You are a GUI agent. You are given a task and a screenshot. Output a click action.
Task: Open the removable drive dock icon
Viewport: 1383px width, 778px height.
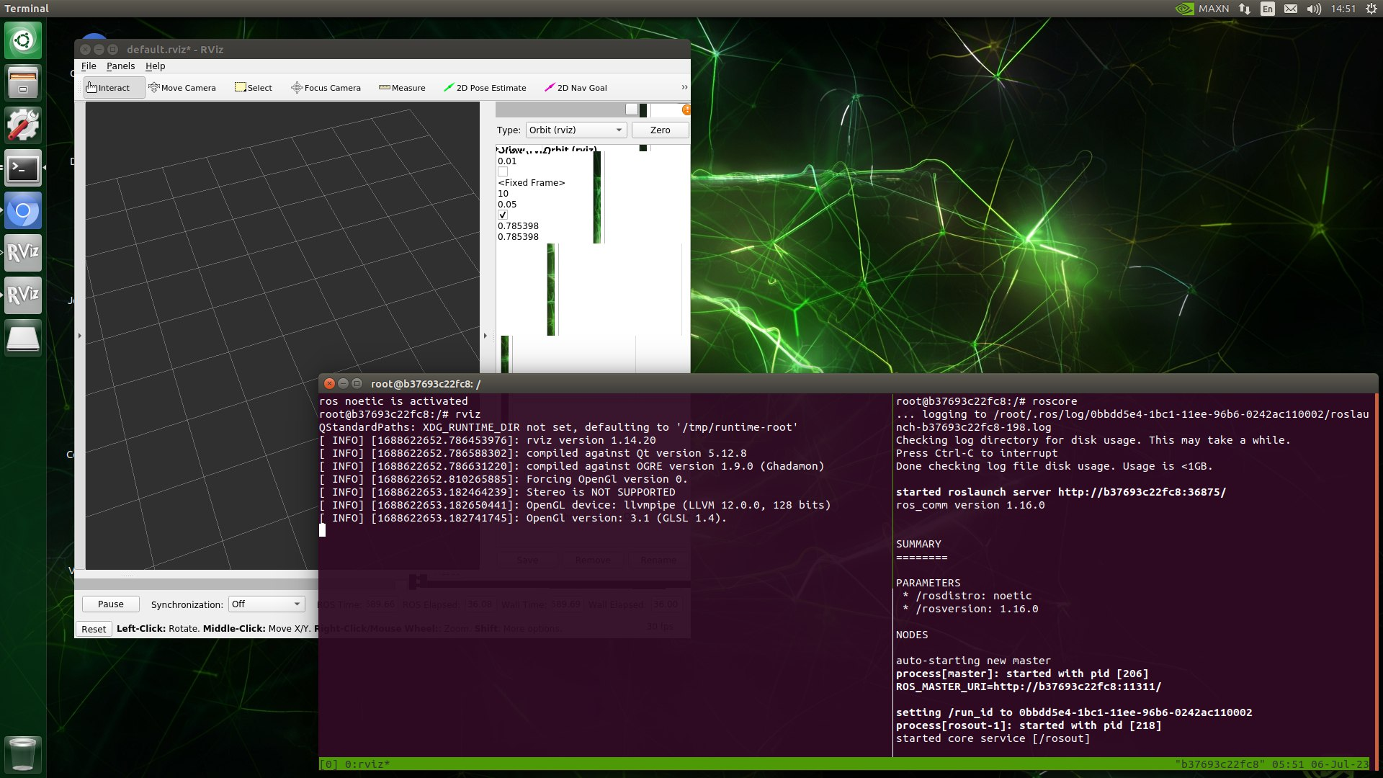[x=23, y=338]
